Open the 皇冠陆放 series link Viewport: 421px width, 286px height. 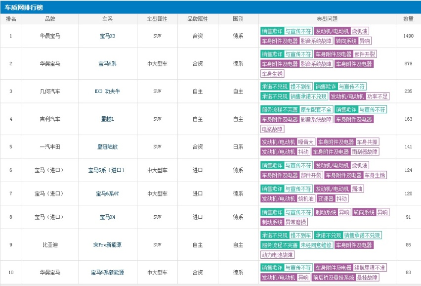[107, 147]
